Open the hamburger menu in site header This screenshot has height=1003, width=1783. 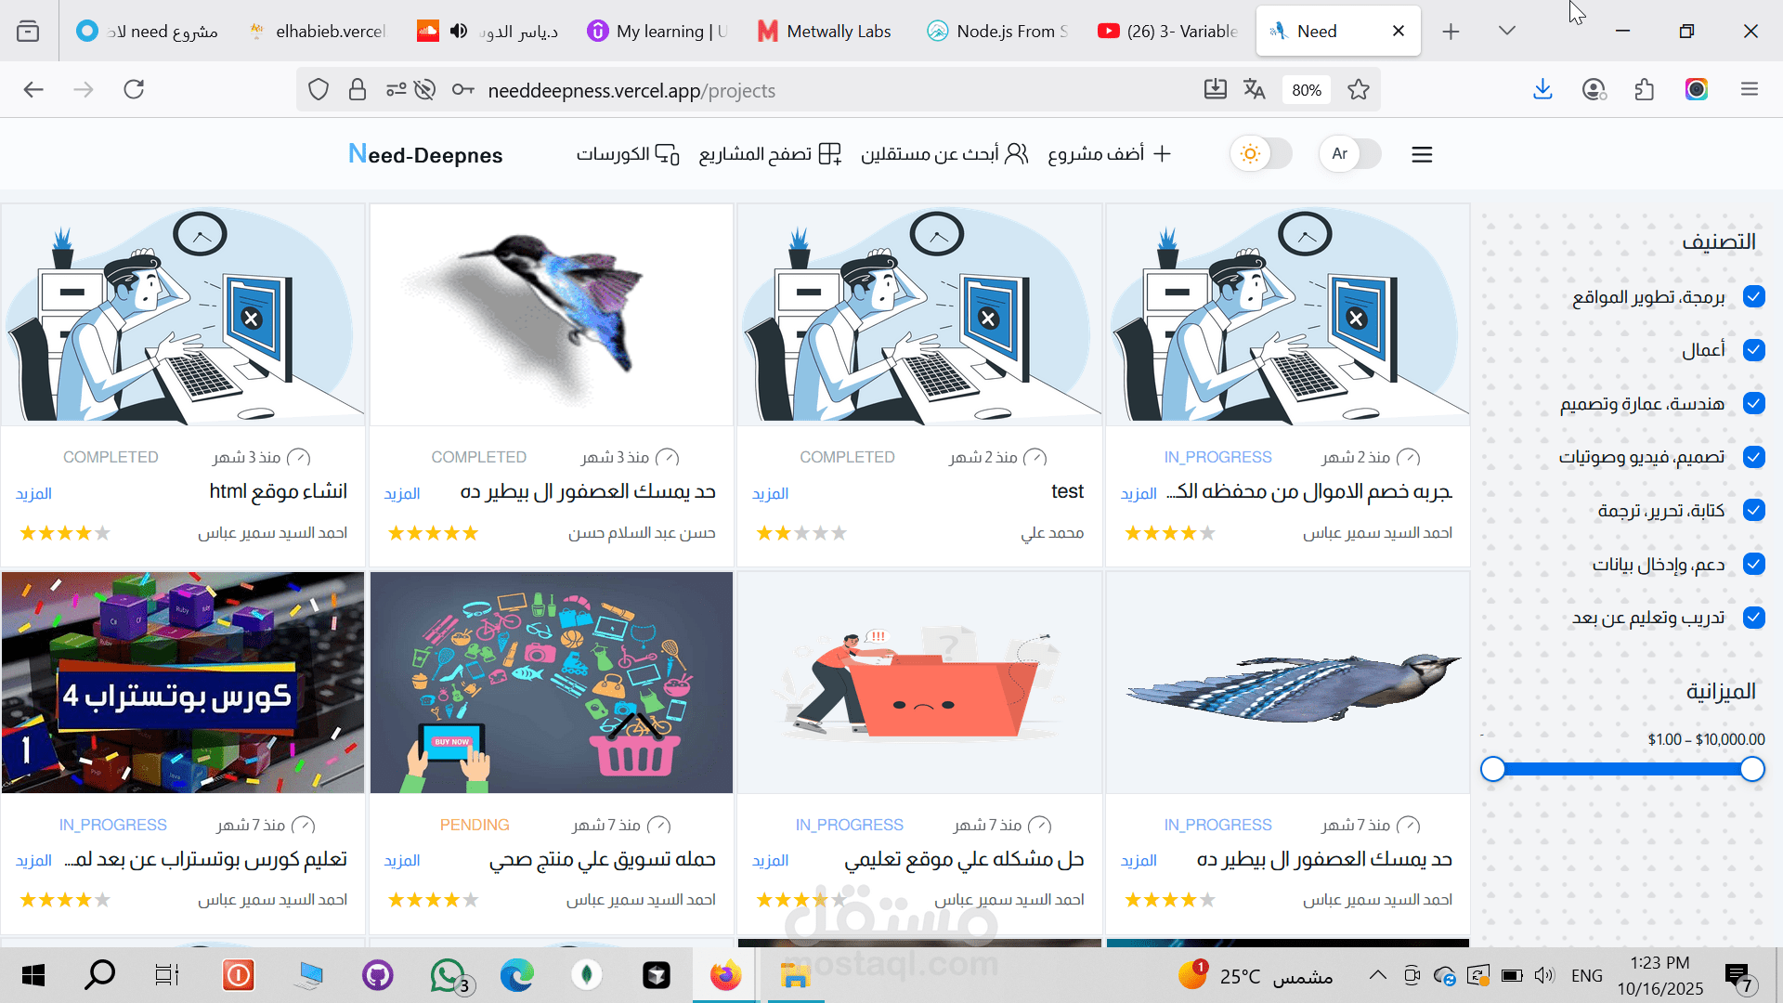[x=1422, y=154]
